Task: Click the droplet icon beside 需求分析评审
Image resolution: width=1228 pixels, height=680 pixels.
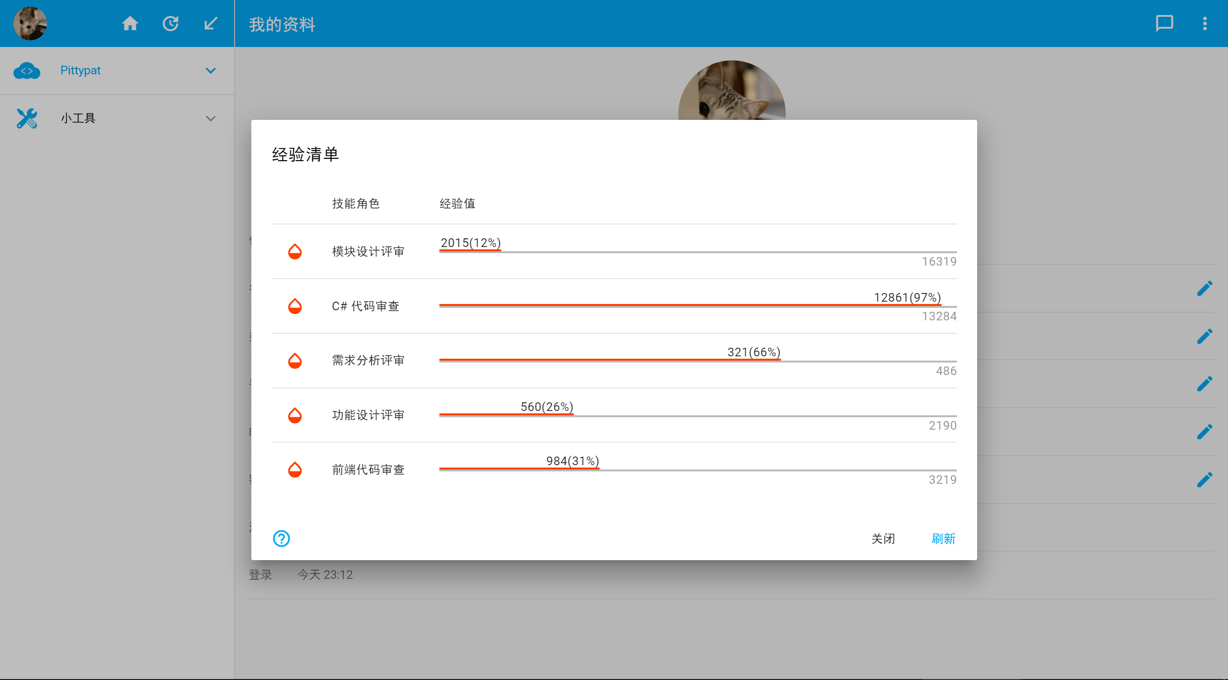Action: (x=295, y=361)
